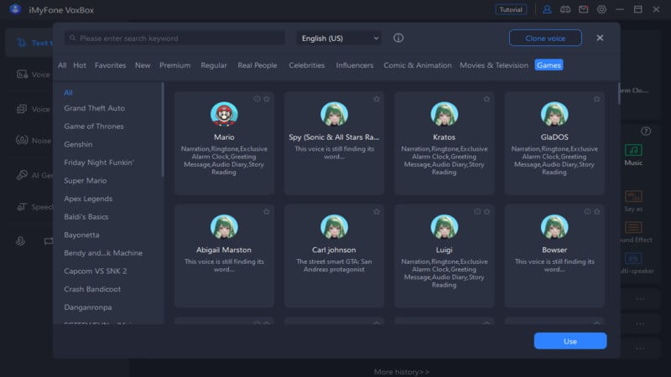The image size is (671, 377).
Task: Open the AI Generator sidebar icon
Action: [22, 174]
